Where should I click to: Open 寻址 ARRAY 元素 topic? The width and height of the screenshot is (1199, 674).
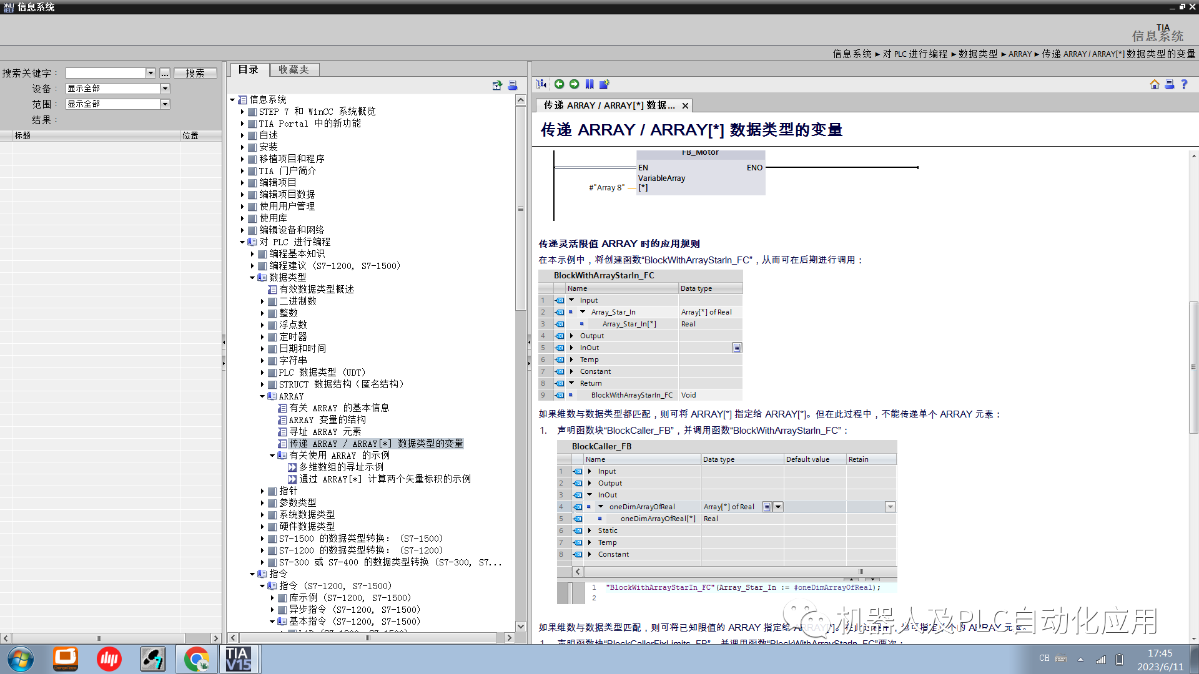click(325, 432)
